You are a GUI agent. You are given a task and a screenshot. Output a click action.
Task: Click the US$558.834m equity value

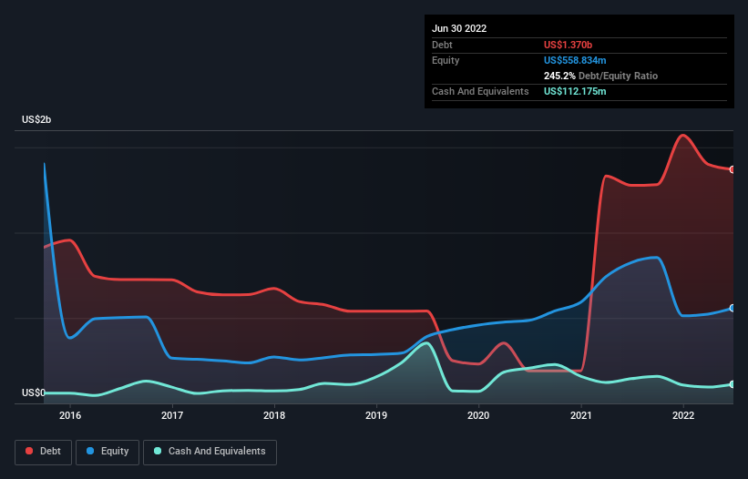tap(575, 60)
